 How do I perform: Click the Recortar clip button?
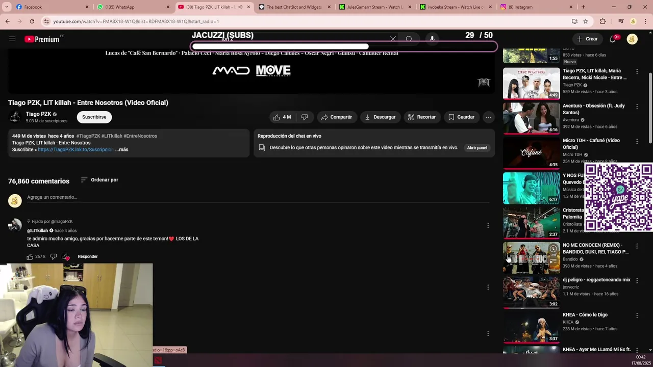click(x=422, y=117)
